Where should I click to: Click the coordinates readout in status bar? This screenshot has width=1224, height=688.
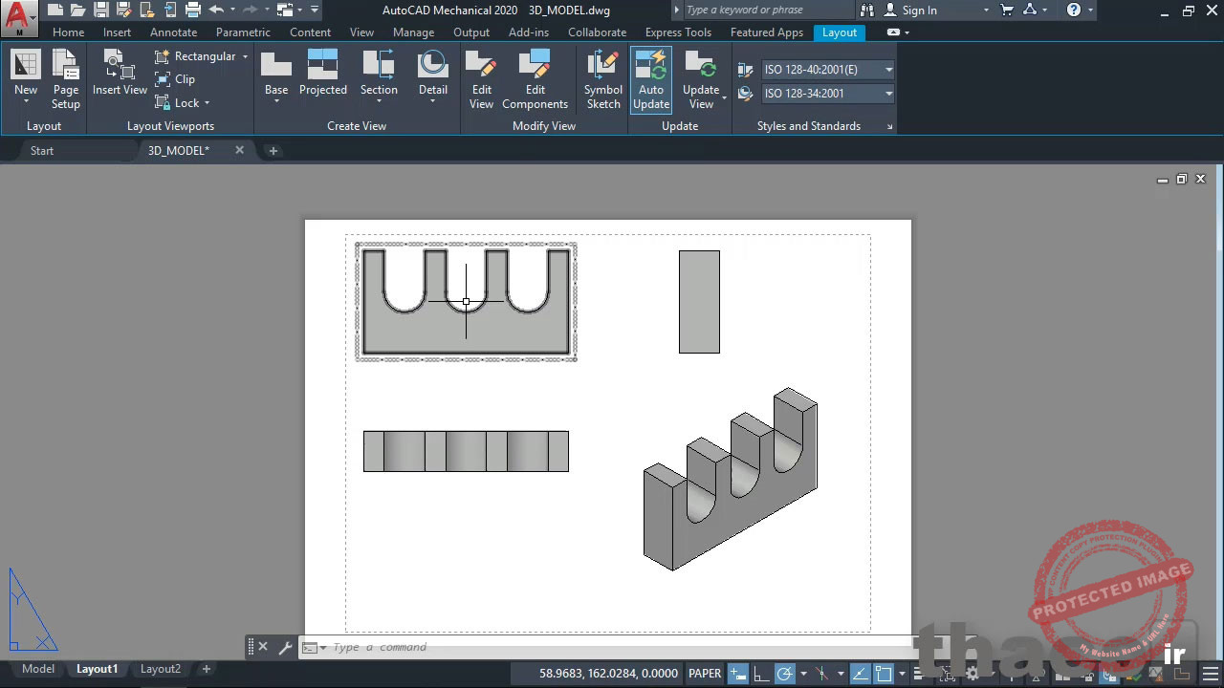(x=608, y=673)
